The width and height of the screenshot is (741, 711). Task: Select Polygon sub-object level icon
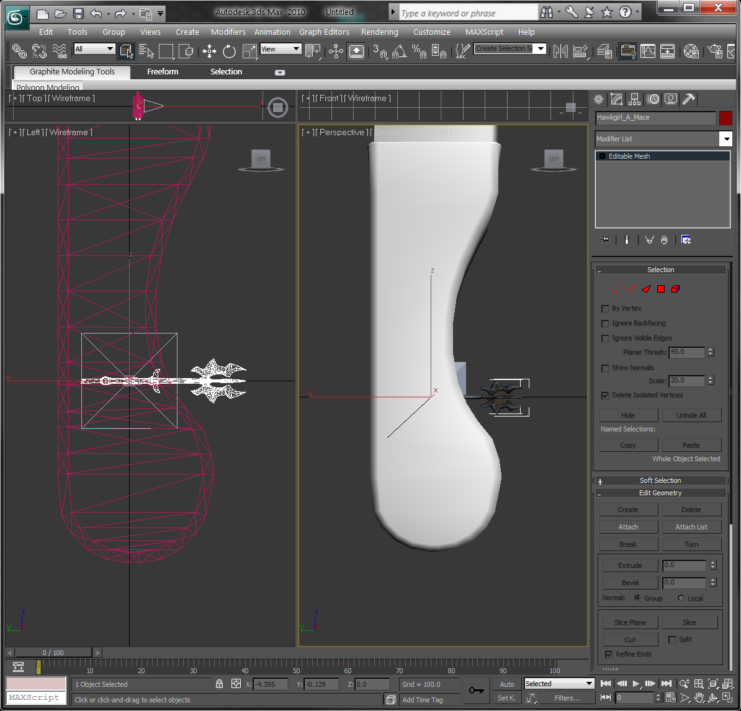661,289
